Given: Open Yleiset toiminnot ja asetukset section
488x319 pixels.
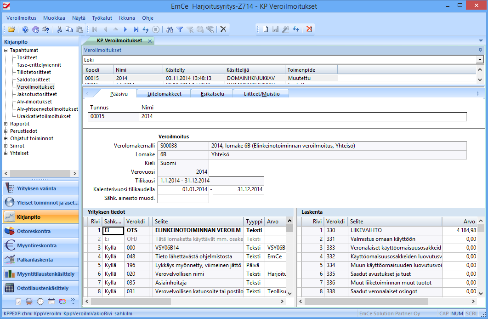Looking at the screenshot, I should (40, 203).
